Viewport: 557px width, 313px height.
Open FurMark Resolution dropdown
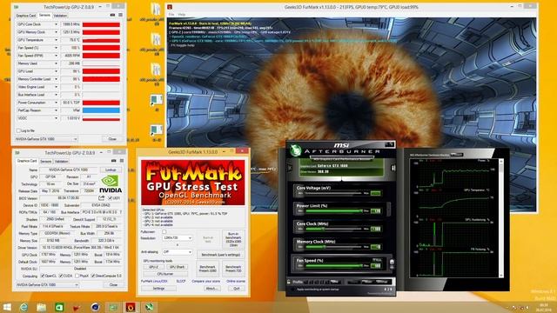[178, 237]
